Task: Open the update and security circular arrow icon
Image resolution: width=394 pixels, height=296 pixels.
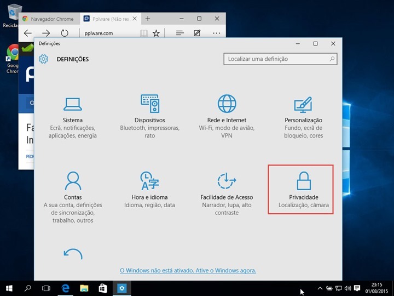Action: click(x=73, y=254)
